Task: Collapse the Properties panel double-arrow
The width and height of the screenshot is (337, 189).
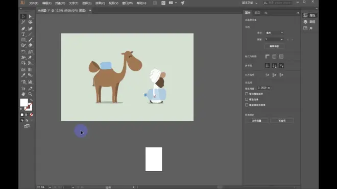Action: (298, 13)
